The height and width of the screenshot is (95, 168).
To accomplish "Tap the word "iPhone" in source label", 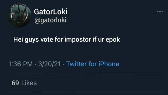I will [109, 64].
